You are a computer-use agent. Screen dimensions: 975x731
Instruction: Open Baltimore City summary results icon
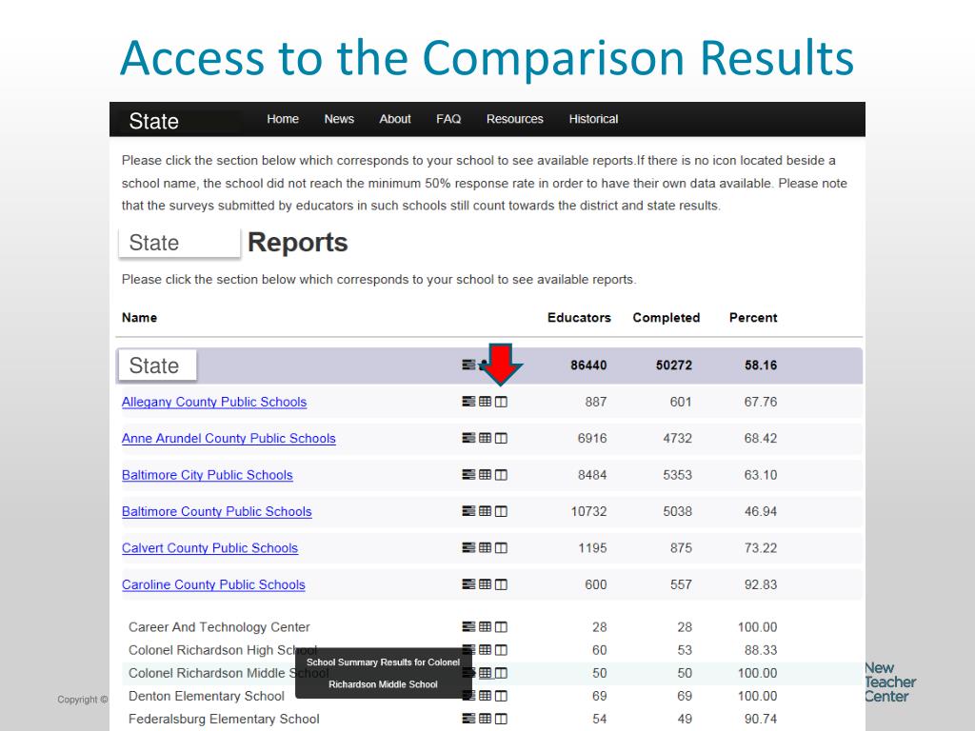tap(468, 475)
